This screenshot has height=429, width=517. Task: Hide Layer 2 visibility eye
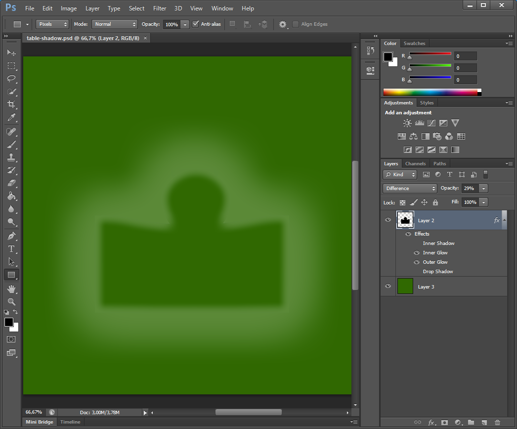(388, 220)
